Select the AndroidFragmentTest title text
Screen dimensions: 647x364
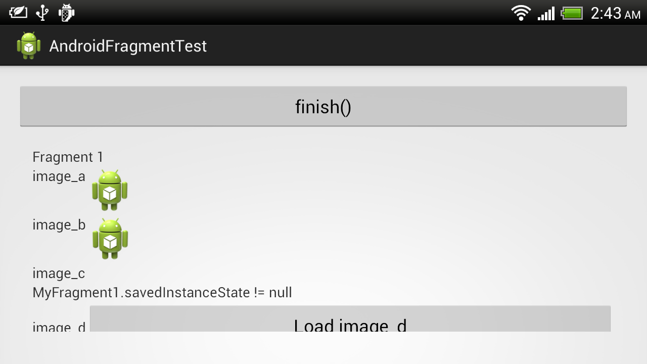(128, 45)
